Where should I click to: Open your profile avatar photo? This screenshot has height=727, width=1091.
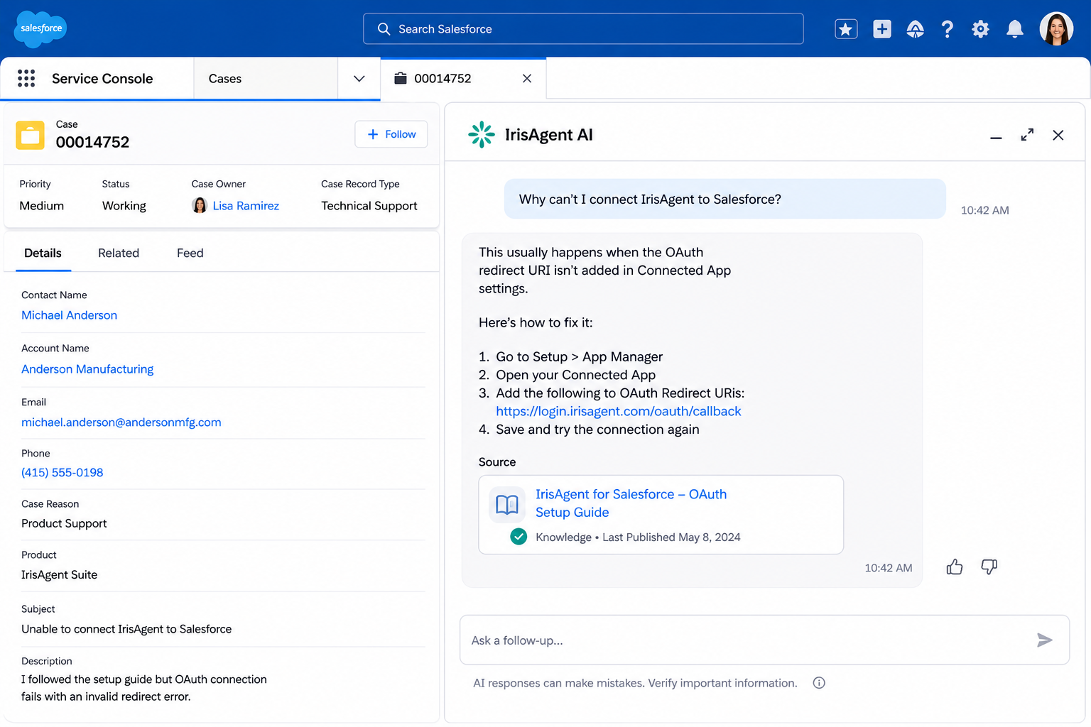(1056, 28)
